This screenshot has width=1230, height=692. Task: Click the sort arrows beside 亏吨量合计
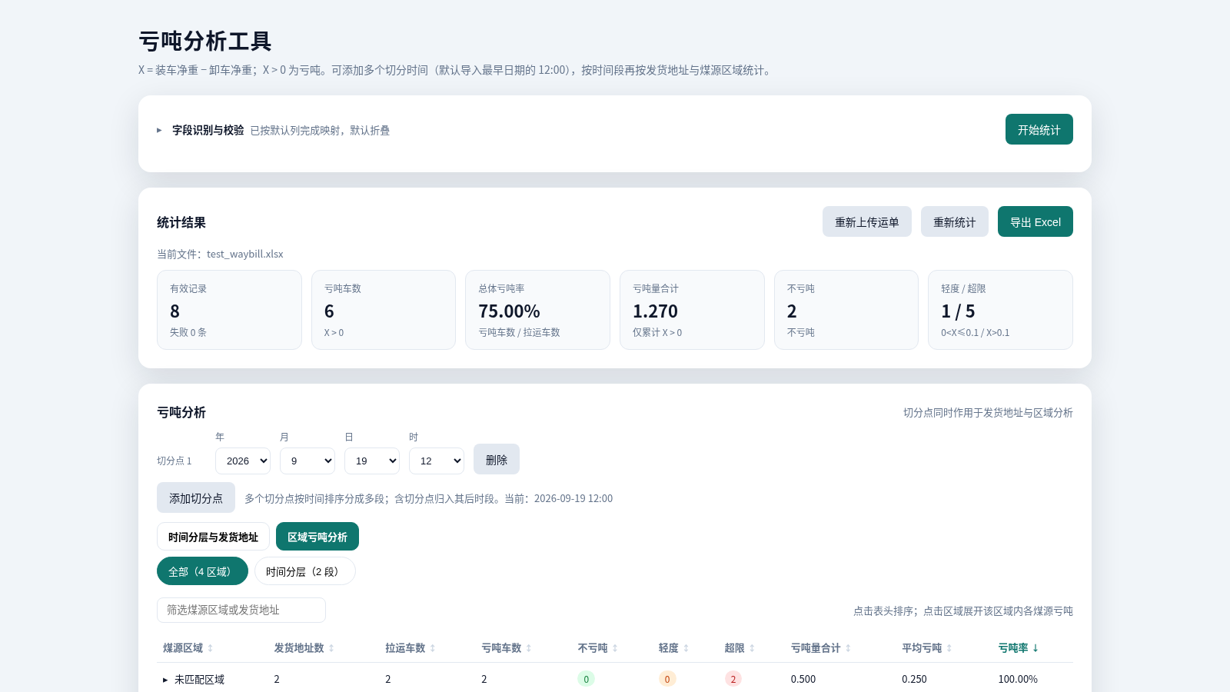pos(848,648)
